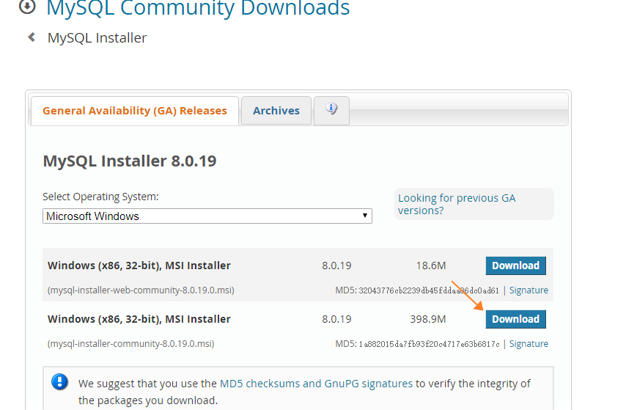626x410 pixels.
Task: Click MD5 hash starting with 1a882015
Action: (429, 344)
